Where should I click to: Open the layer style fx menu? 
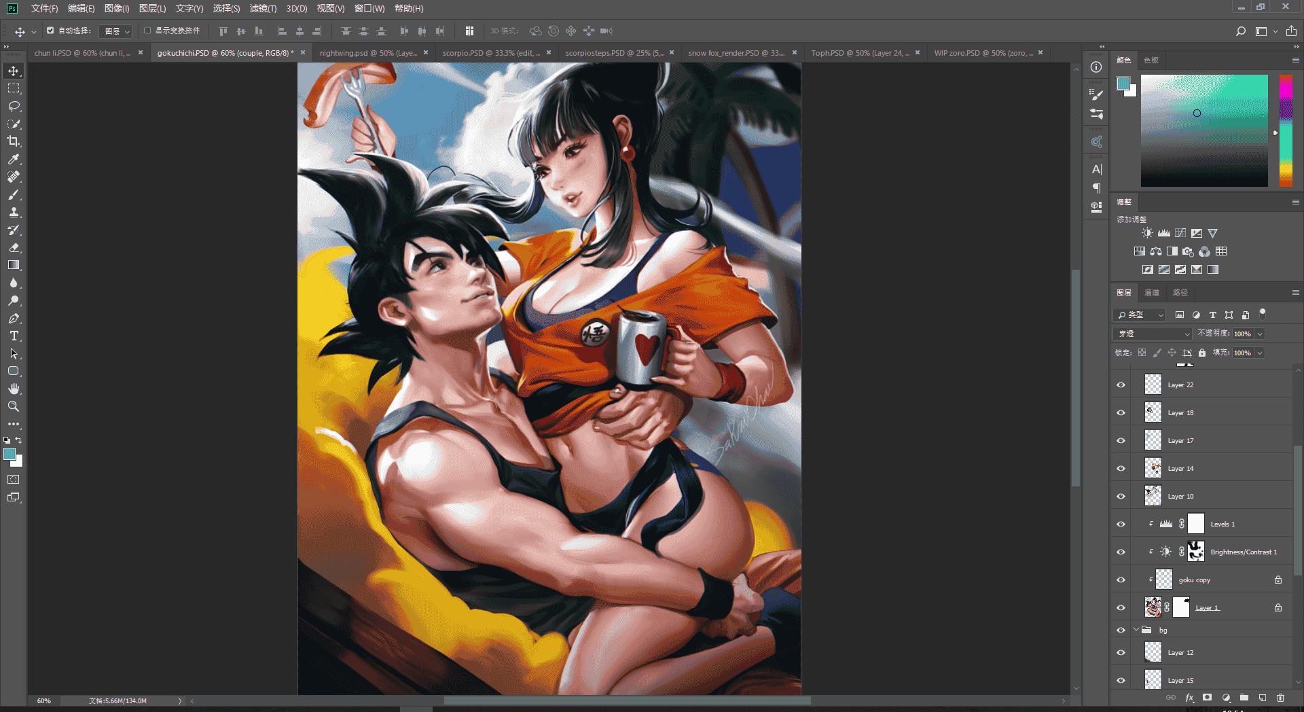(x=1189, y=698)
